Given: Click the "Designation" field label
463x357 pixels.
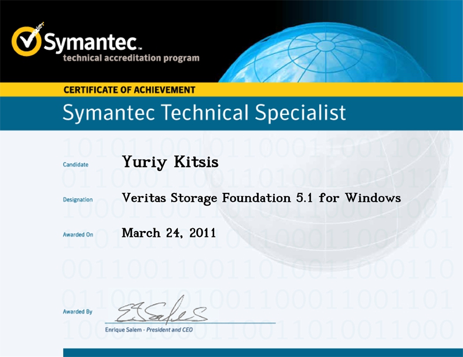Looking at the screenshot, I should pos(78,199).
